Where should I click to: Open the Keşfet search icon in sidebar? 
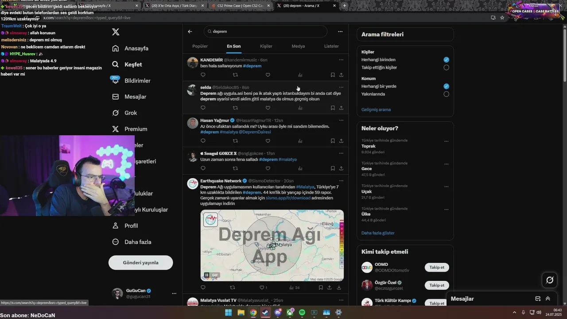pos(115,64)
